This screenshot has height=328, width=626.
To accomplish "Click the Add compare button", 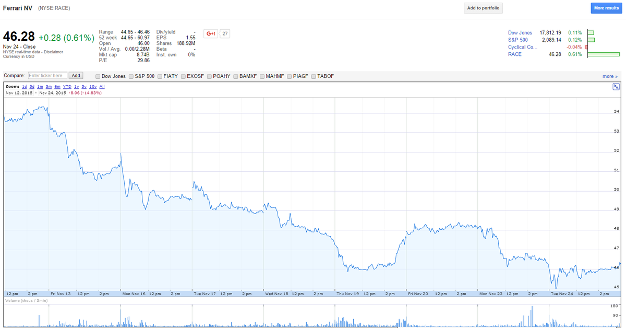I will point(76,76).
